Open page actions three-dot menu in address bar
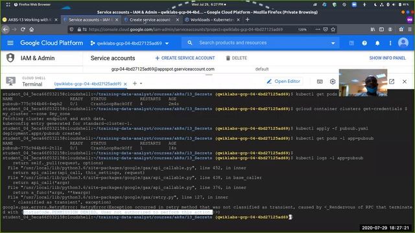 (x=318, y=29)
